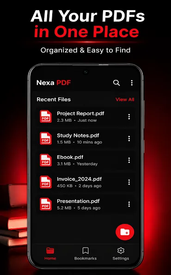This screenshot has height=275, width=171.
Task: Click the Invoice_2024.pdf PDF icon
Action: (46, 182)
